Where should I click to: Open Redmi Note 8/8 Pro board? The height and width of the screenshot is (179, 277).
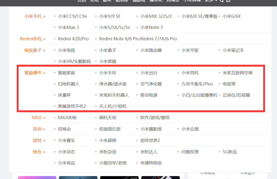pos(120,39)
